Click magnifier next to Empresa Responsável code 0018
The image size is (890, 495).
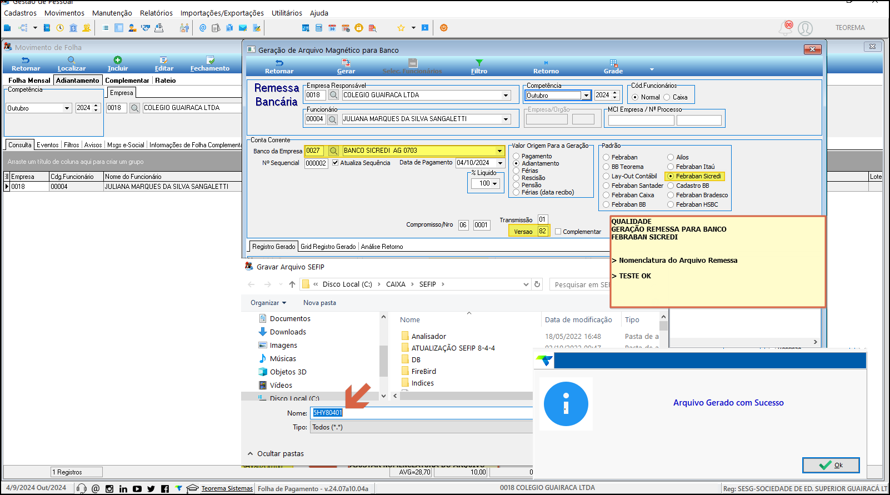point(333,96)
